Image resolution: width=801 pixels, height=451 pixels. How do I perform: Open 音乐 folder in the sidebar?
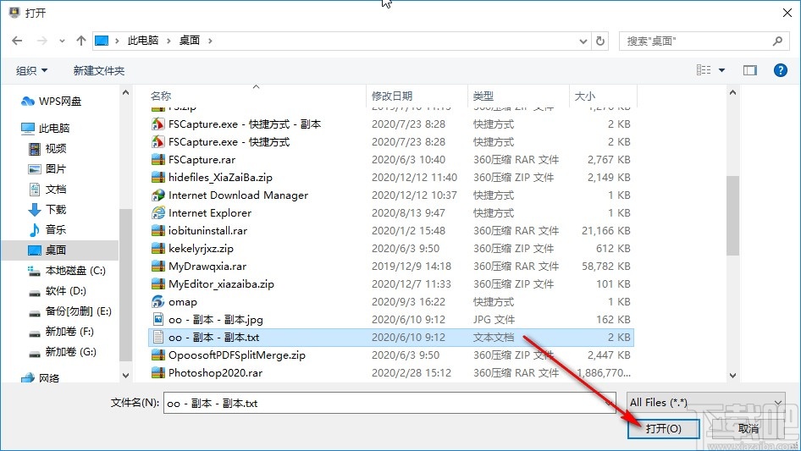point(47,230)
